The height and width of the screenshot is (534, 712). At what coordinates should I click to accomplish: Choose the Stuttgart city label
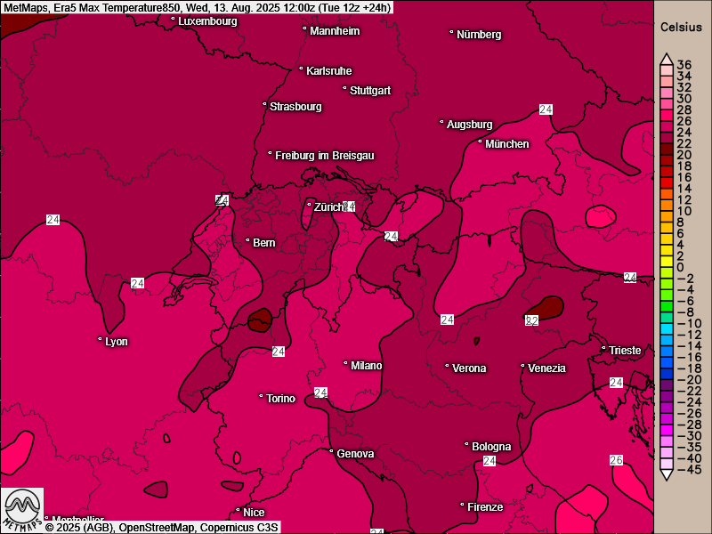pyautogui.click(x=370, y=91)
